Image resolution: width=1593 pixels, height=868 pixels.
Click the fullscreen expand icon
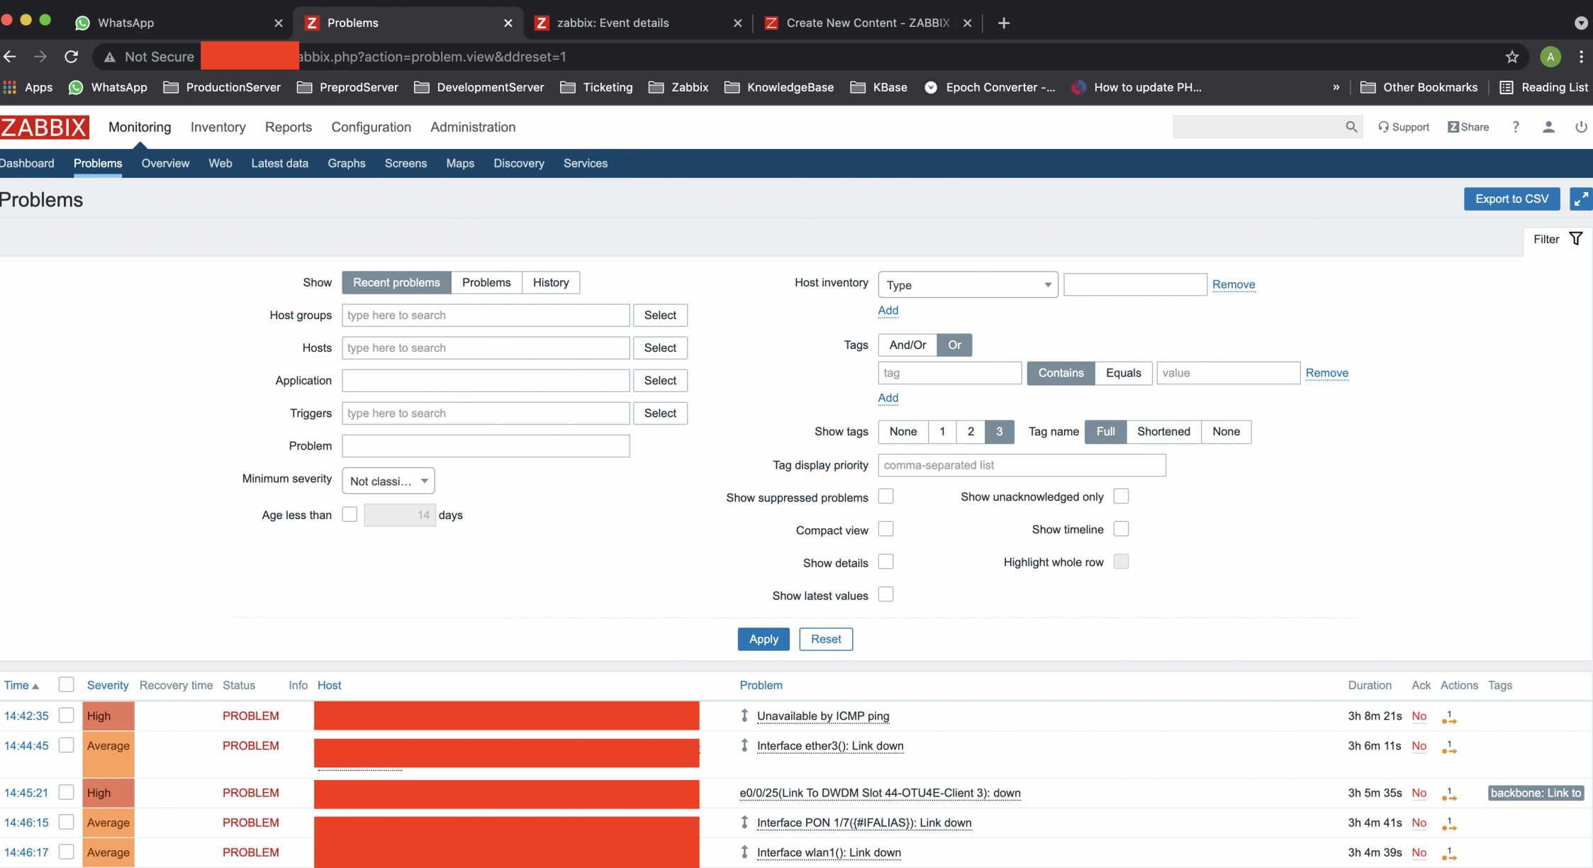(1580, 199)
